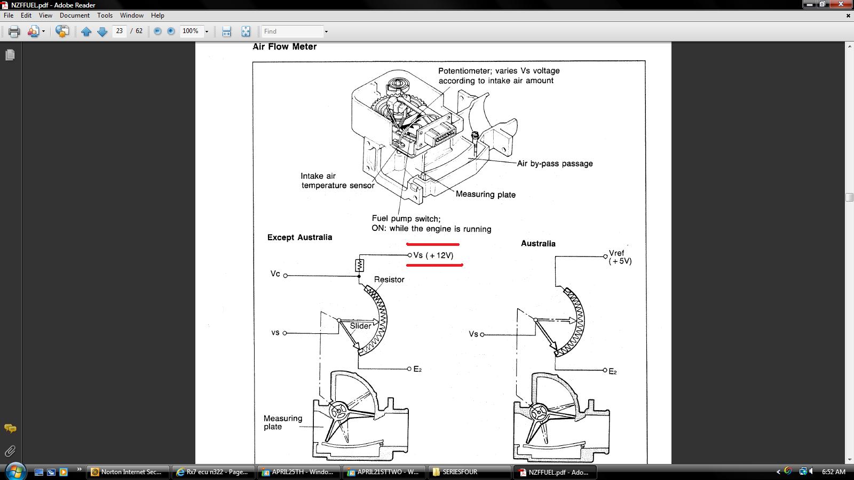The height and width of the screenshot is (480, 854).
Task: Click the page number input field
Action: point(120,31)
